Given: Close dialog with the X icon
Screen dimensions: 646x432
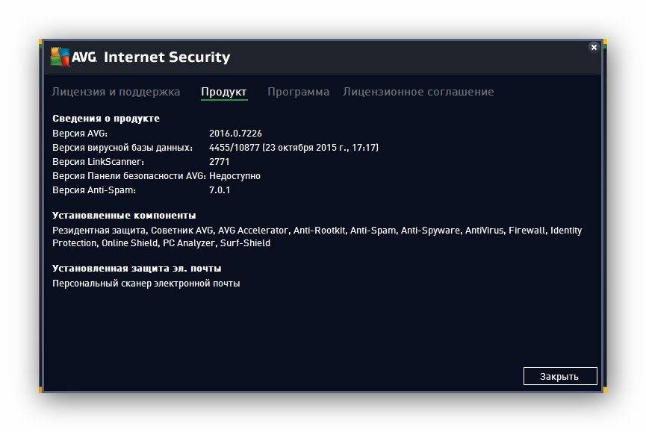Looking at the screenshot, I should pyautogui.click(x=594, y=47).
